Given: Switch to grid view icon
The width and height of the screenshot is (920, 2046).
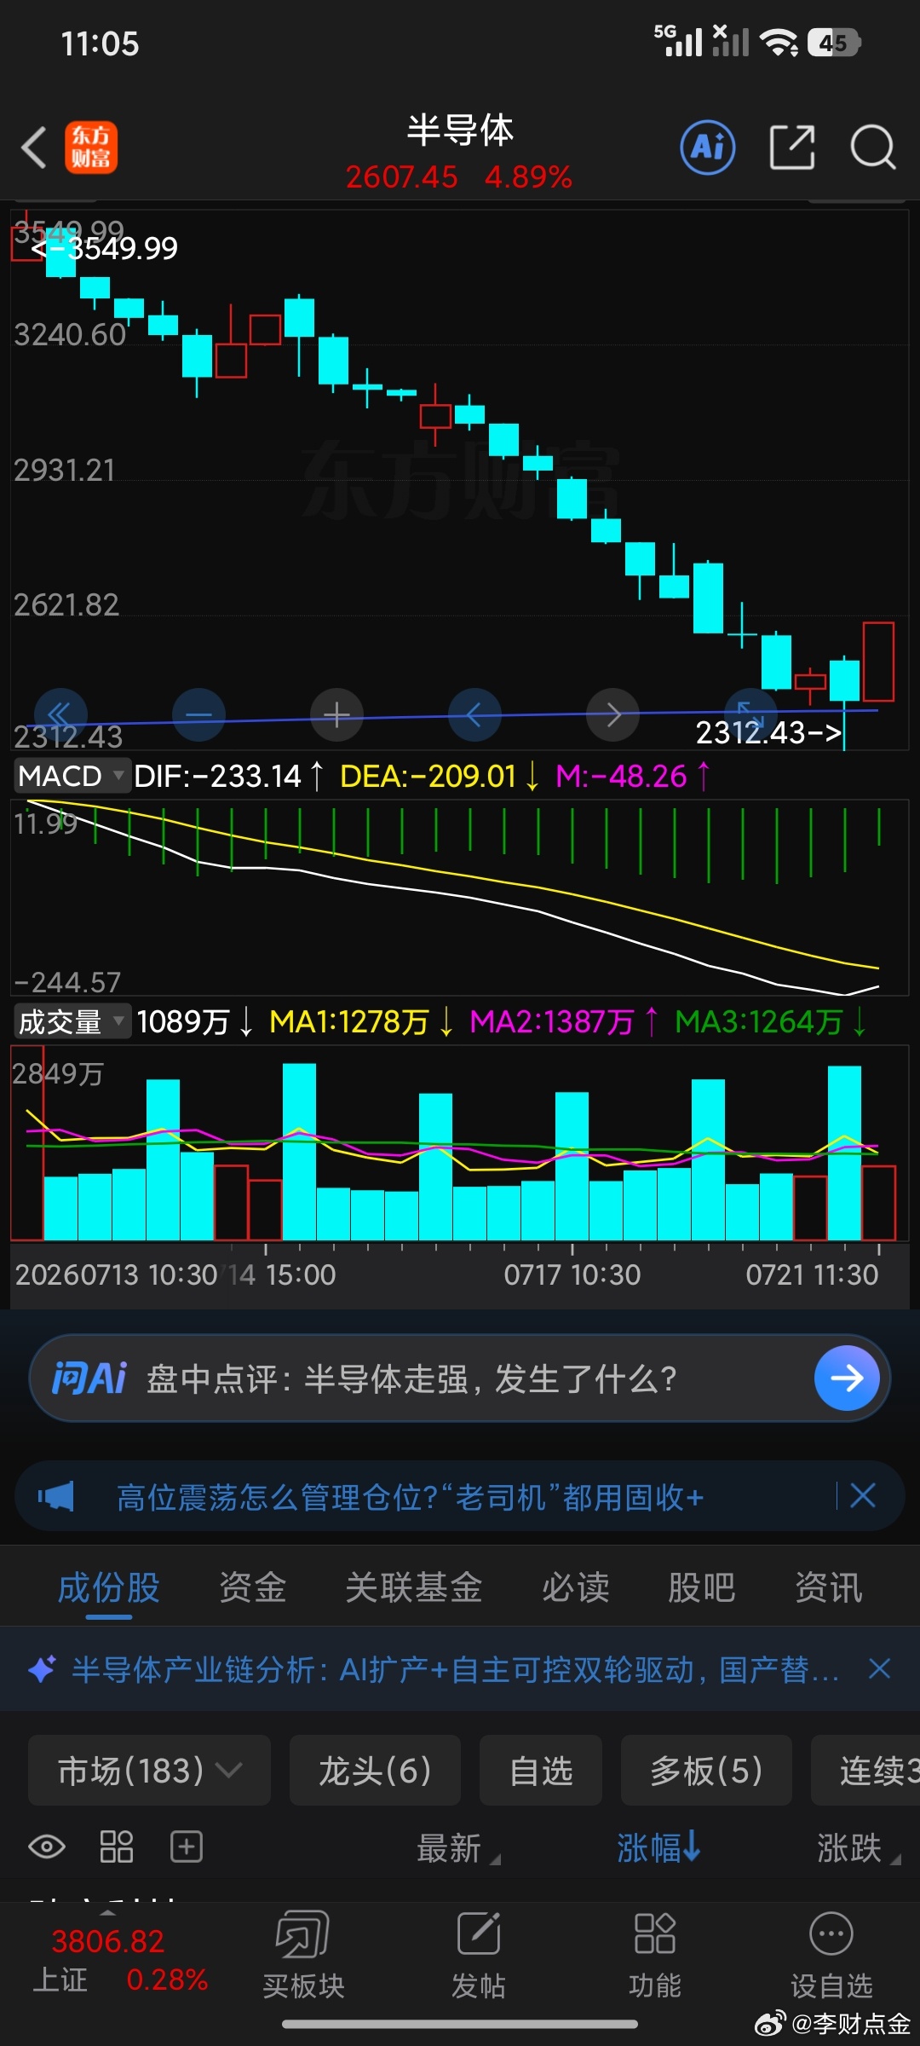Looking at the screenshot, I should 117,1847.
